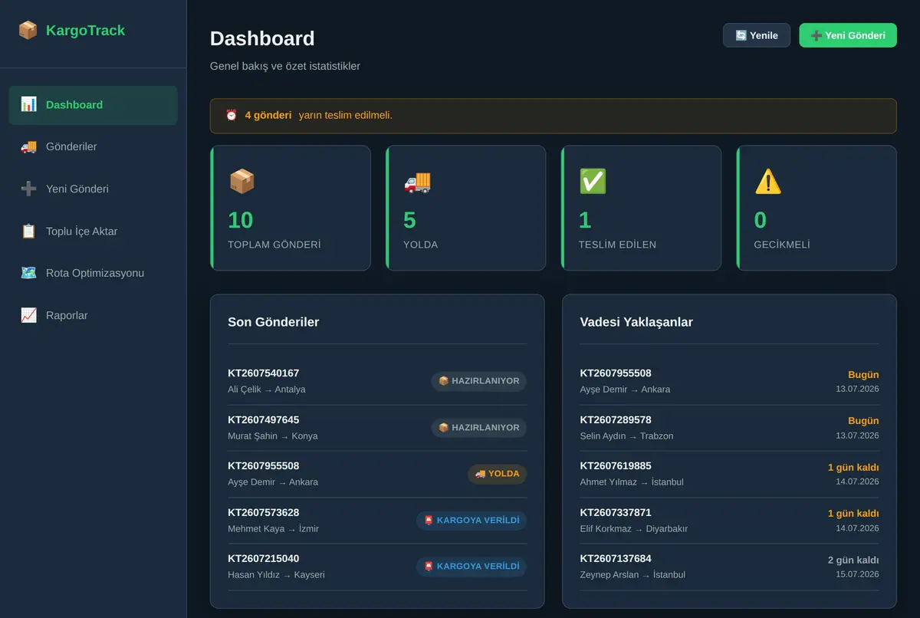Viewport: 920px width, 618px height.
Task: Open Toplu İçe Aktar page
Action: coord(94,232)
